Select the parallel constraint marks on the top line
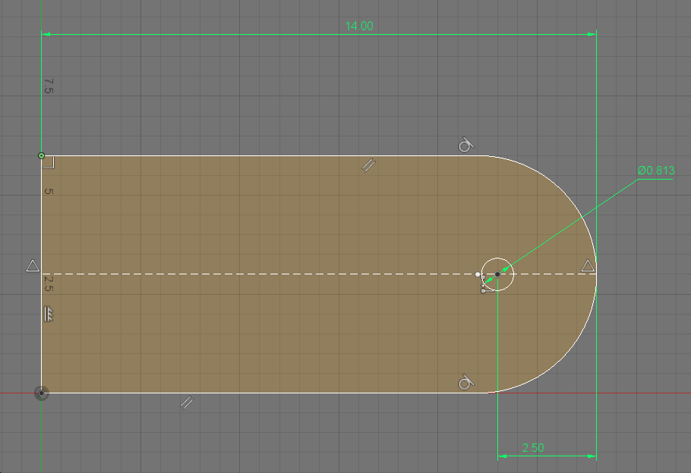Viewport: 691px width, 473px height. [x=370, y=164]
